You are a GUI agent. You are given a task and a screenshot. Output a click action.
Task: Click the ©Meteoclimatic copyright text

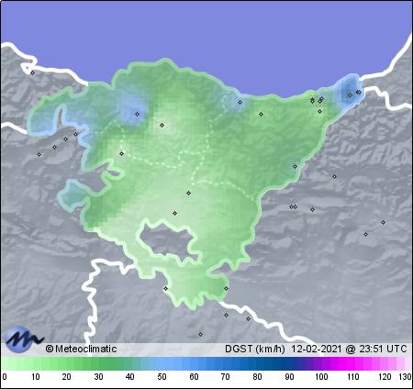coord(81,349)
